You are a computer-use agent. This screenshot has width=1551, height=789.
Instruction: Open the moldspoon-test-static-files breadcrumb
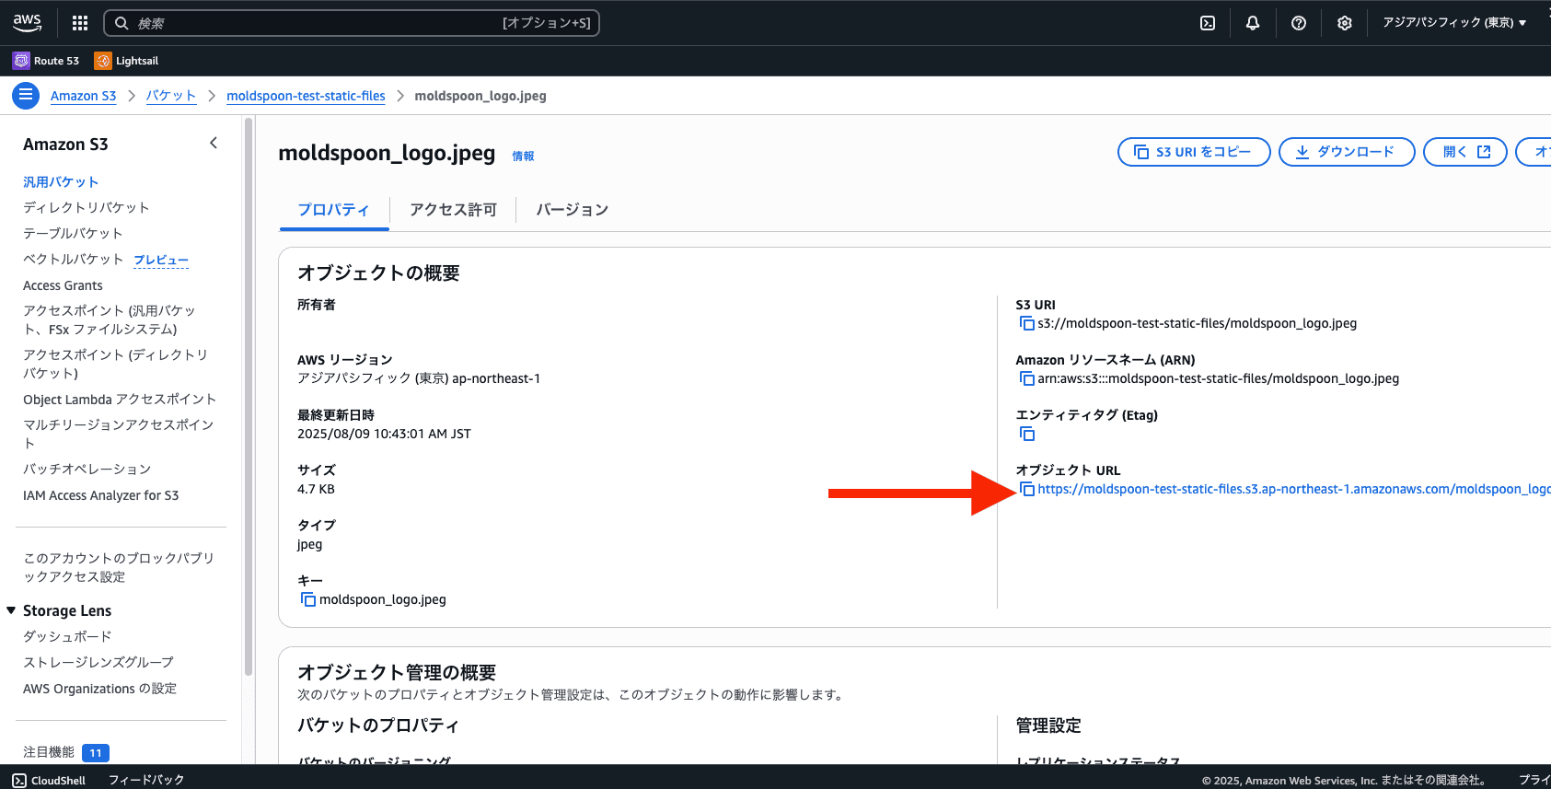[x=306, y=96]
